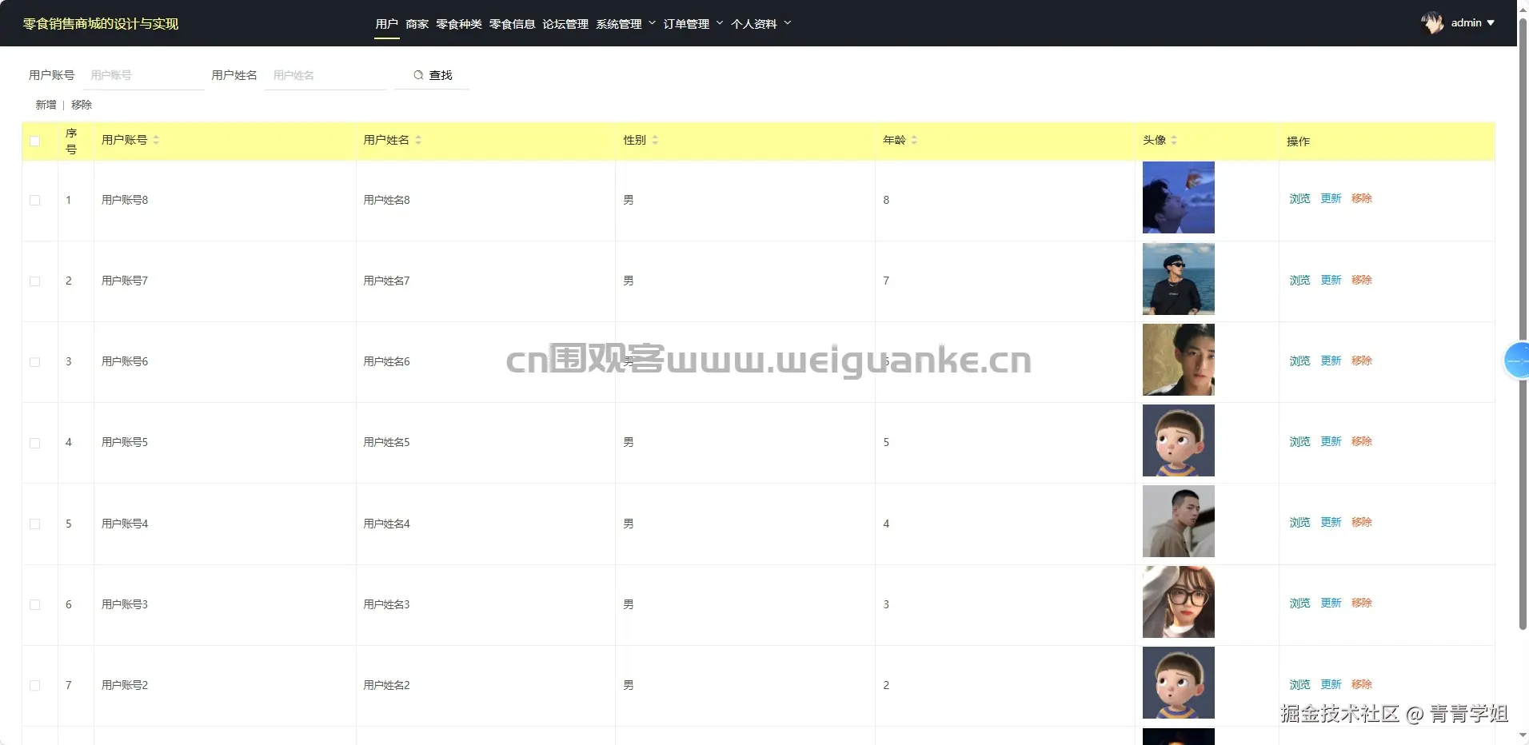This screenshot has width=1529, height=745.
Task: Click the 查找 search button
Action: coord(433,75)
